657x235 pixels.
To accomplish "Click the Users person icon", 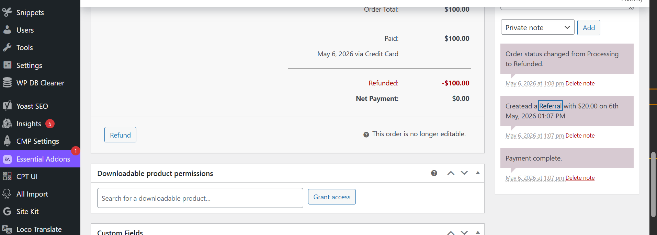I will click(x=7, y=30).
